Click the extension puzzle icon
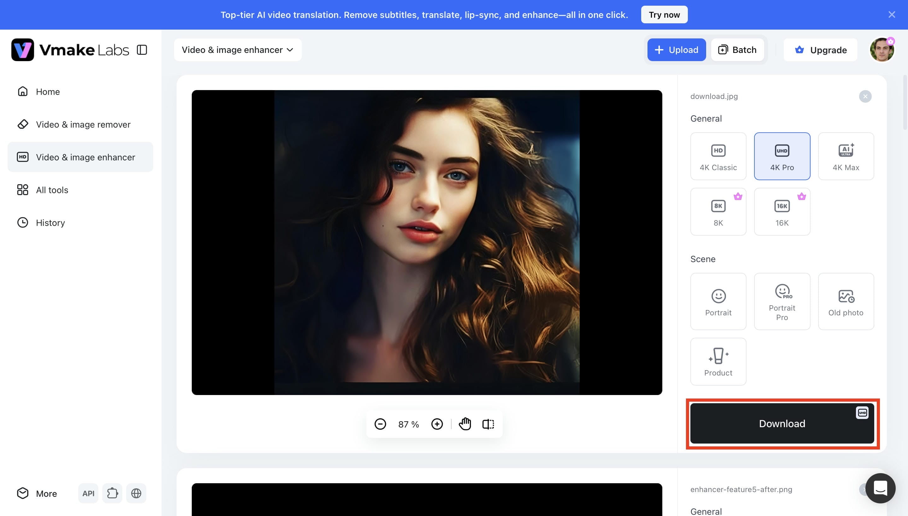908x516 pixels. click(112, 493)
